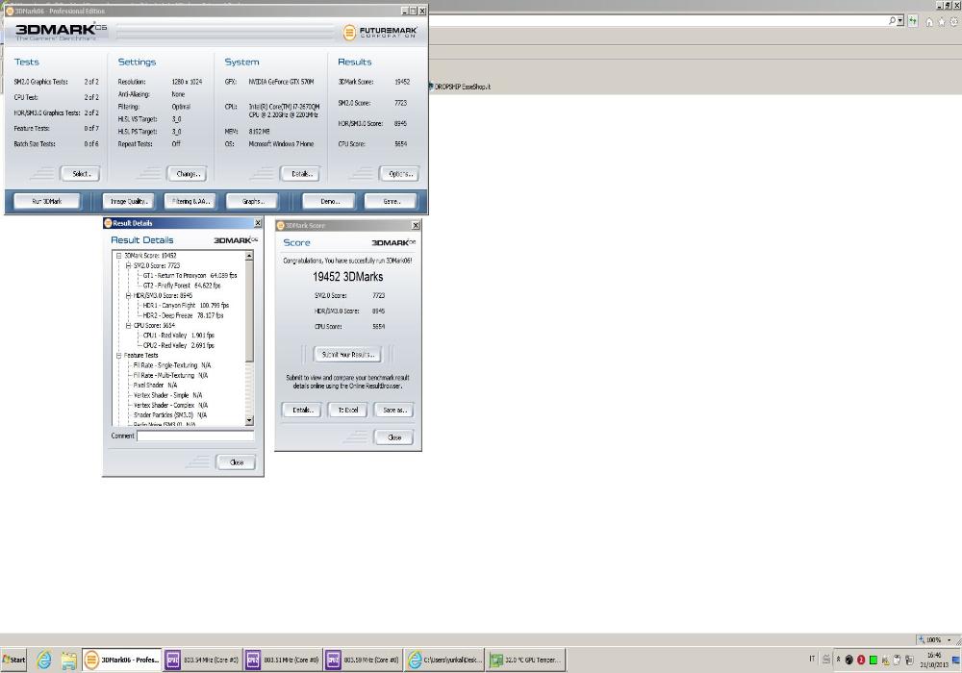Focus the Comment input field

195,436
